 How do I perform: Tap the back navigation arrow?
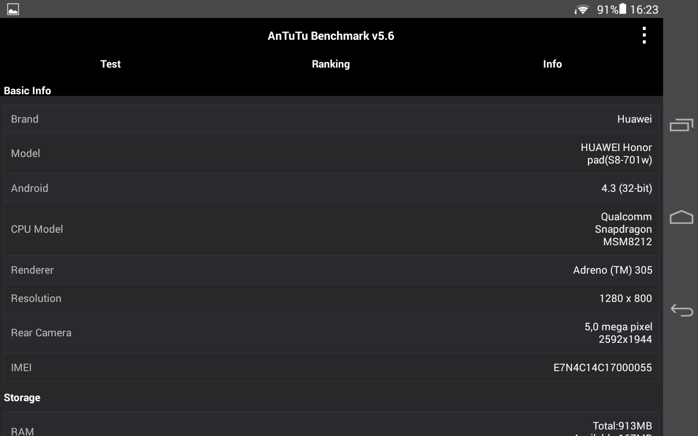681,310
